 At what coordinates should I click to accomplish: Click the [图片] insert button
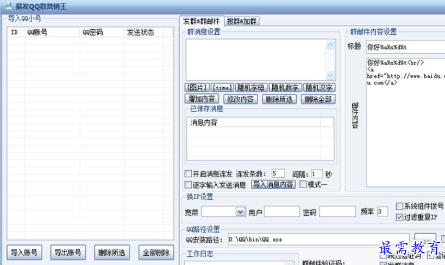(x=197, y=87)
